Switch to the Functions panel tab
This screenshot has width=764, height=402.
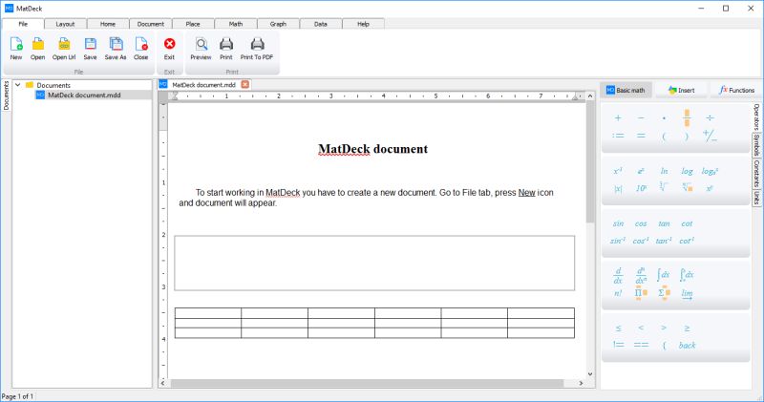(736, 90)
